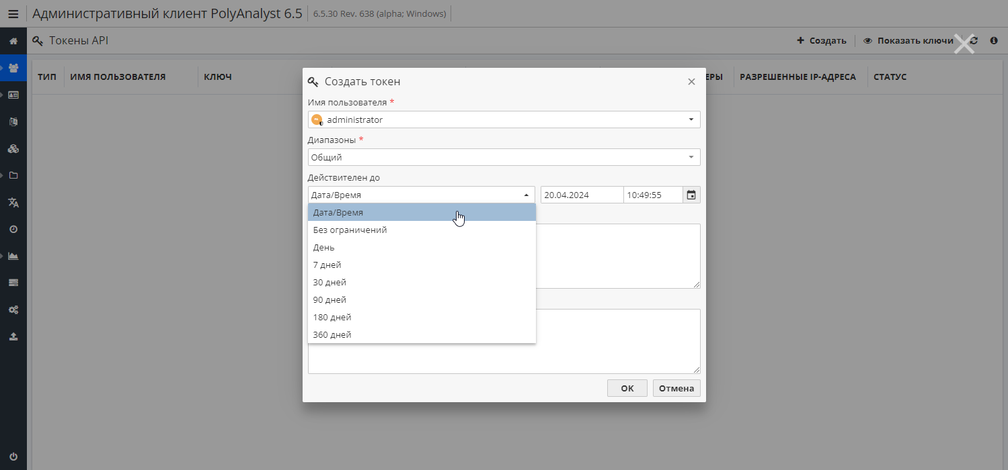Open the gears settings sidebar icon

[x=13, y=310]
